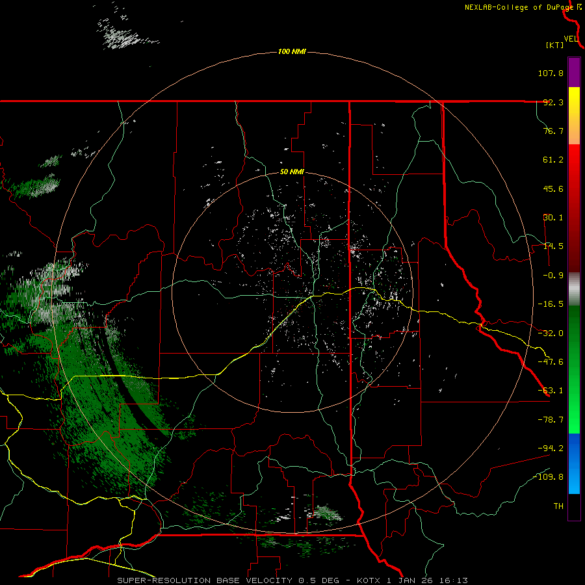Click the blue segment of velocity color bar
The image size is (585, 585).
[x=574, y=463]
